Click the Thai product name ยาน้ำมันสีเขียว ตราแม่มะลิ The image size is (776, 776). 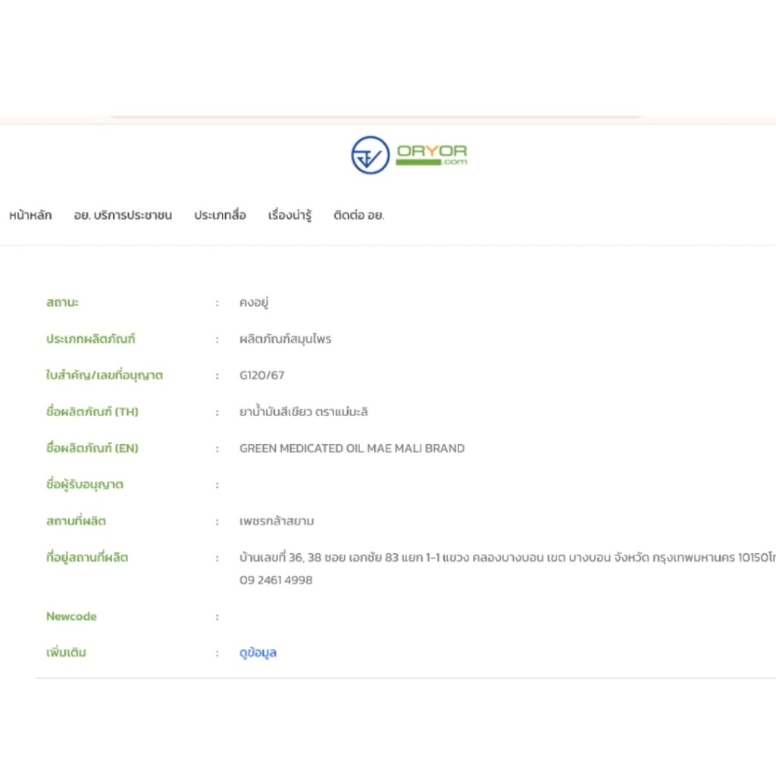303,411
